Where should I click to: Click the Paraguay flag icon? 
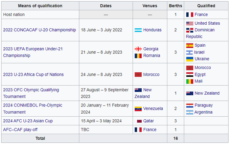(189, 105)
